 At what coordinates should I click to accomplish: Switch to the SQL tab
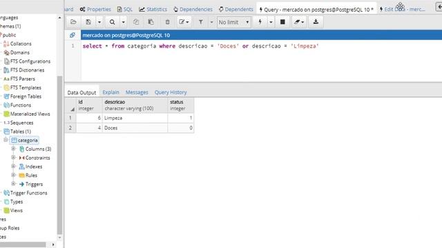(x=124, y=9)
